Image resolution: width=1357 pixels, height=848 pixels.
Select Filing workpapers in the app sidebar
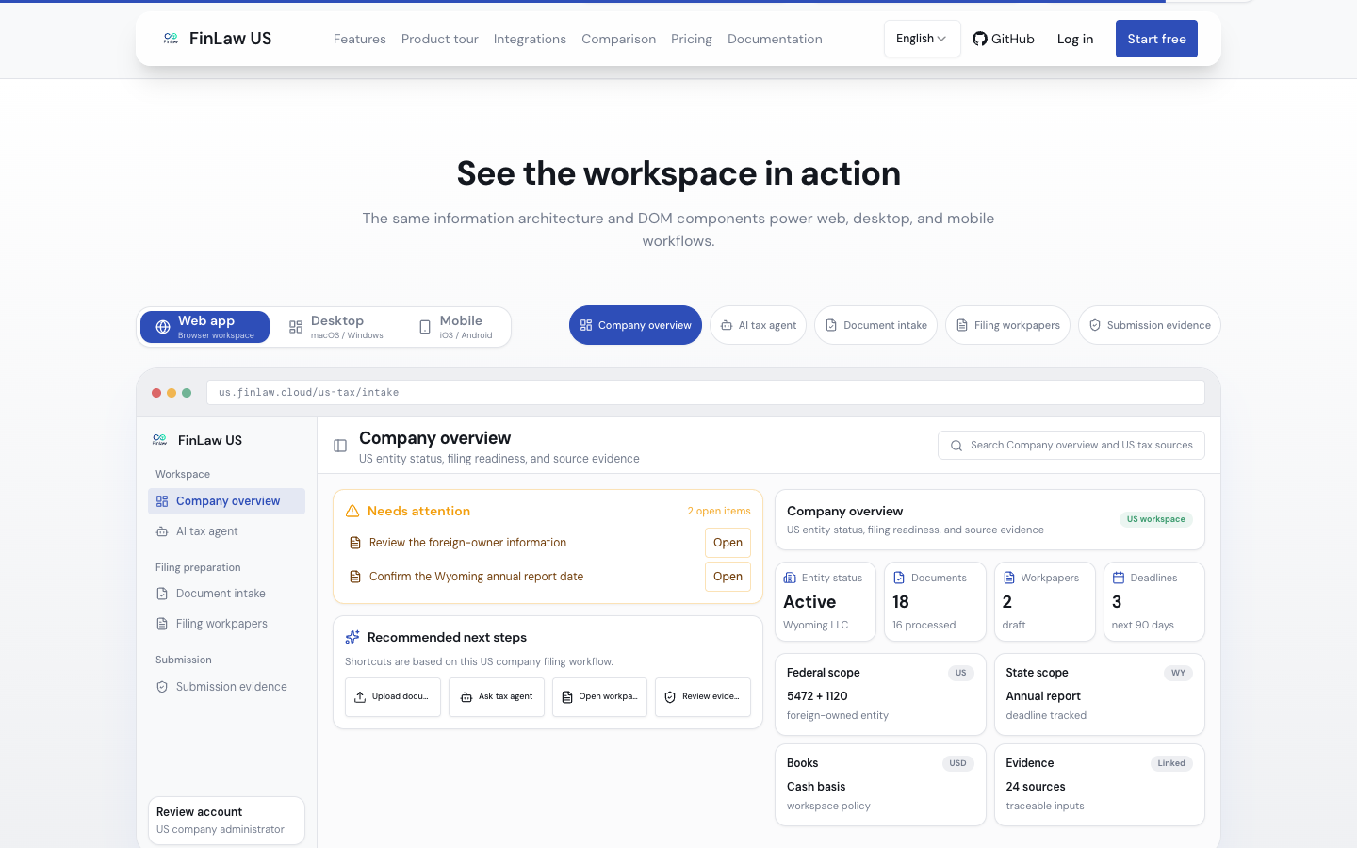[226, 624]
